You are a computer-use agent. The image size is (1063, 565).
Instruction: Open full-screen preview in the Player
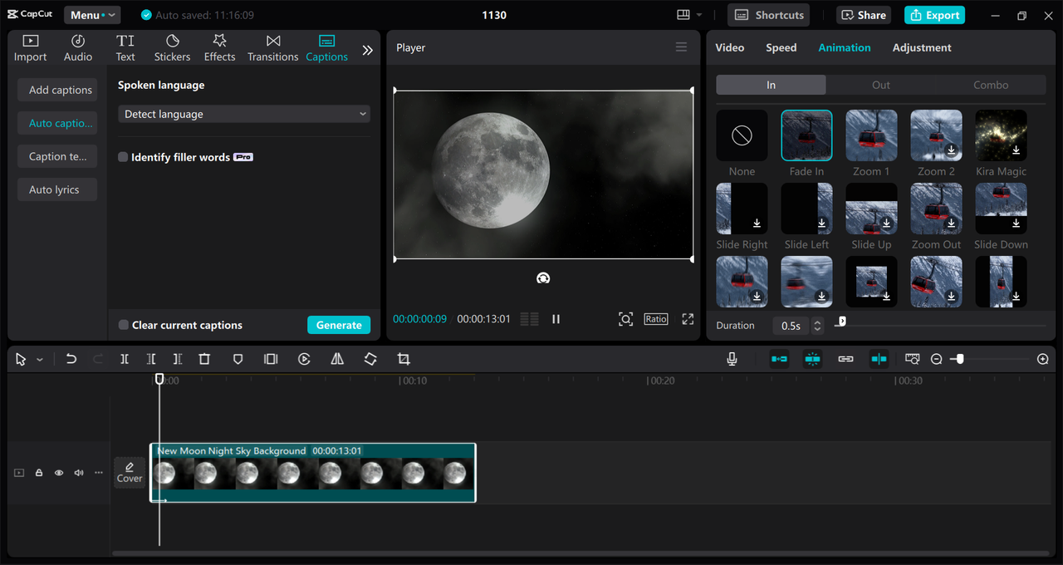tap(688, 319)
